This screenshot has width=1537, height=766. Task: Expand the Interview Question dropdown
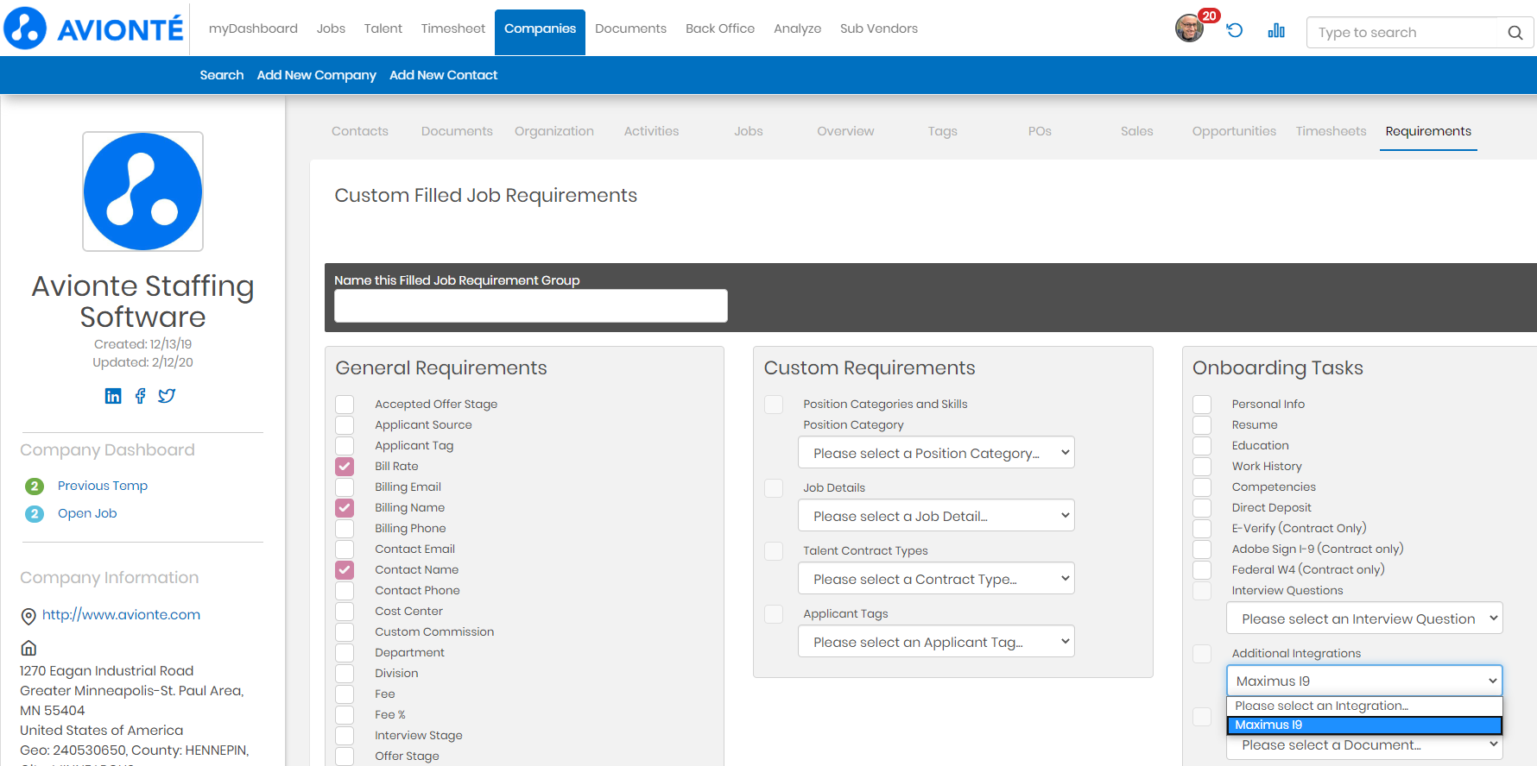tap(1365, 618)
